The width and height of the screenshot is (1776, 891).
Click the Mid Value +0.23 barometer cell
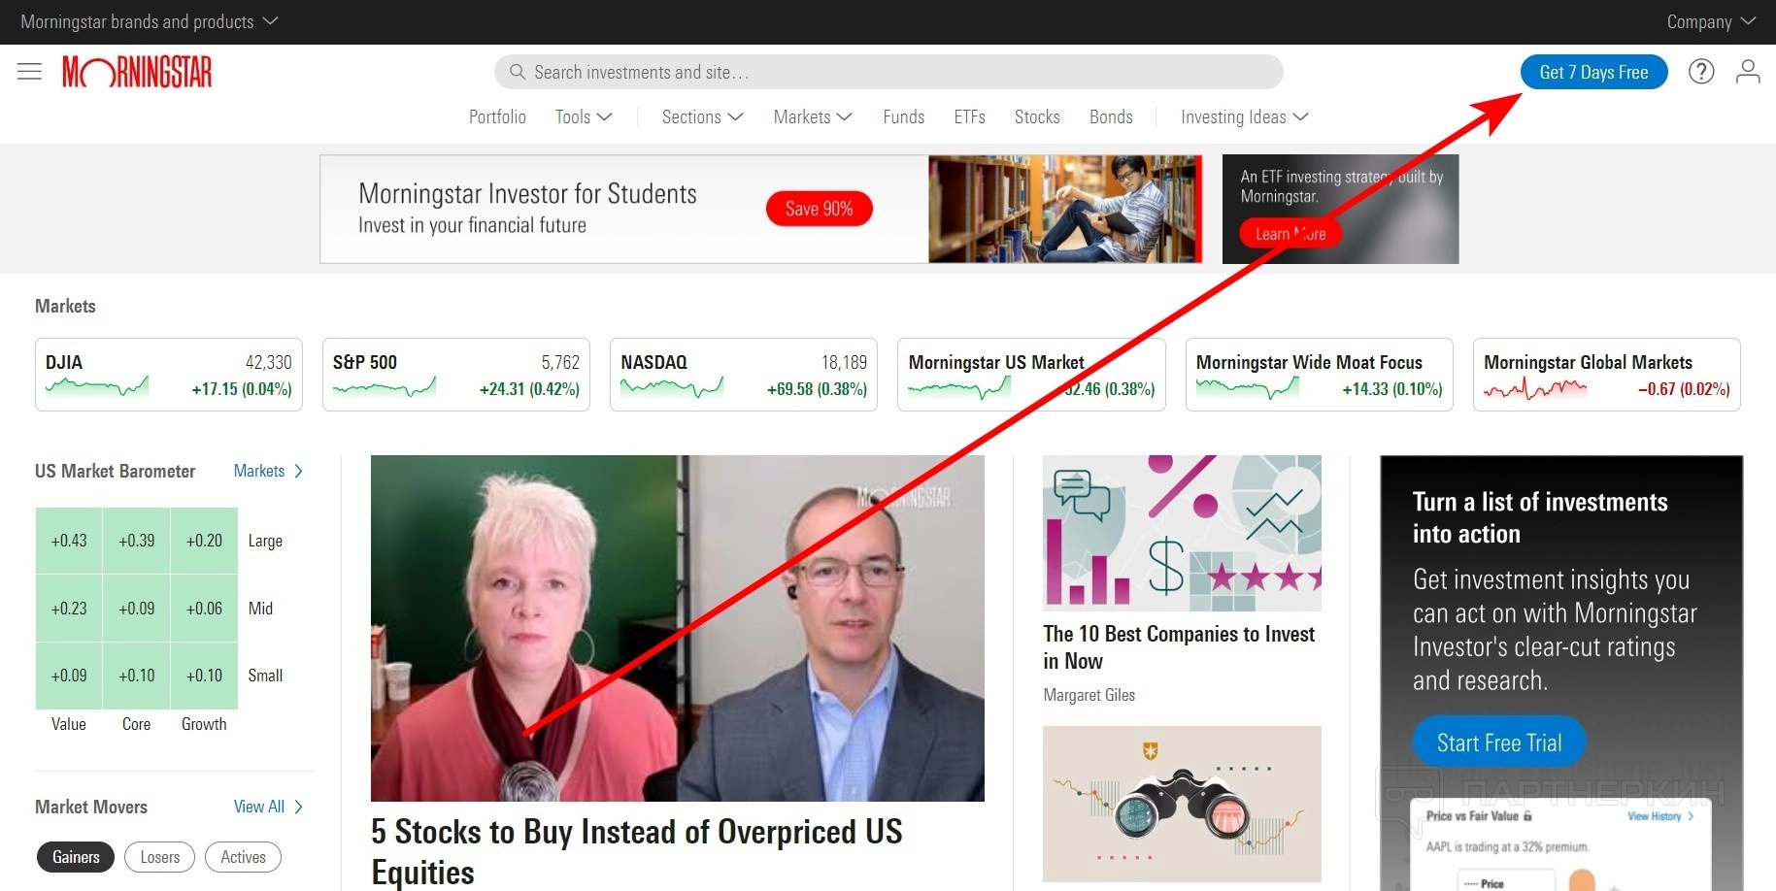(69, 609)
